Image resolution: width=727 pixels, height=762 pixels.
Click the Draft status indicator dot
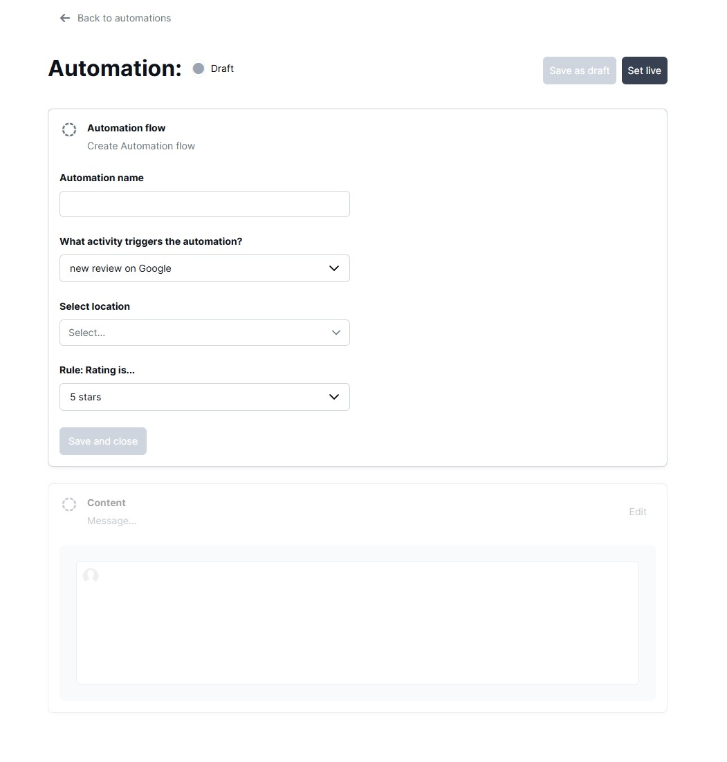tap(199, 68)
